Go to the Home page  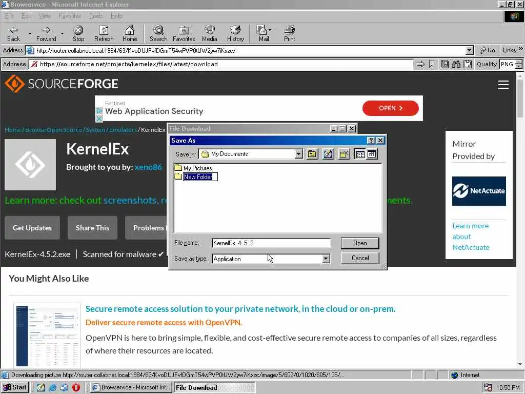[130, 34]
